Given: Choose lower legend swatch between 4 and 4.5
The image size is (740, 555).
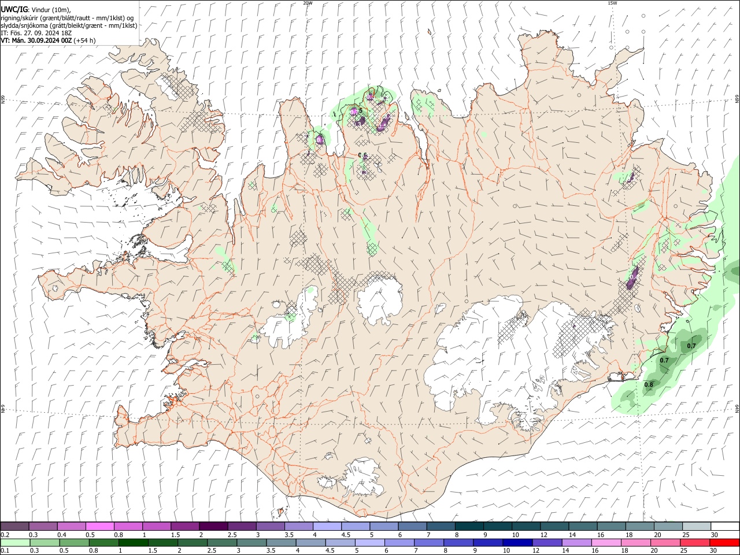Looking at the screenshot, I should click(310, 542).
